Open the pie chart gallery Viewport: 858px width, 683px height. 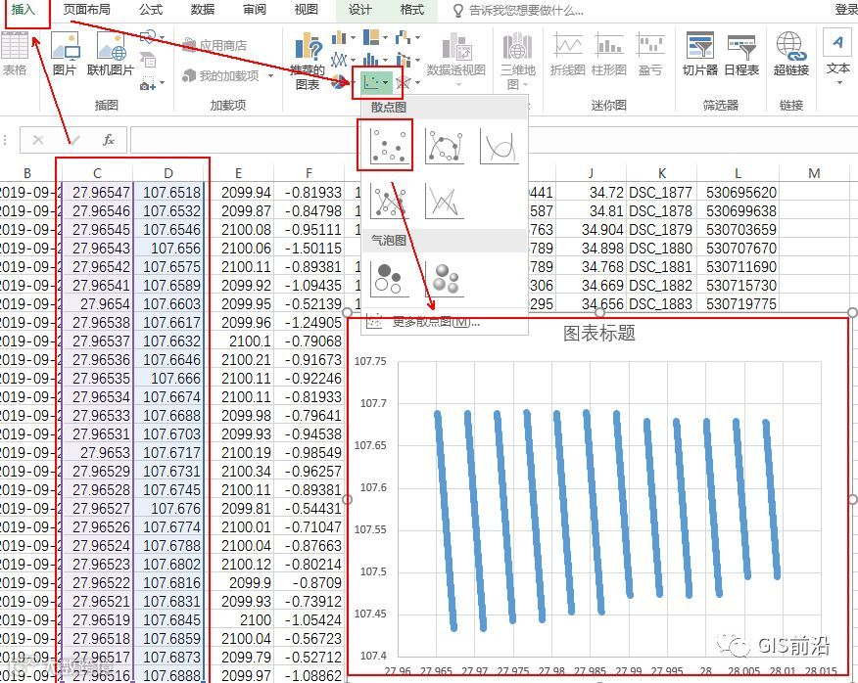340,82
